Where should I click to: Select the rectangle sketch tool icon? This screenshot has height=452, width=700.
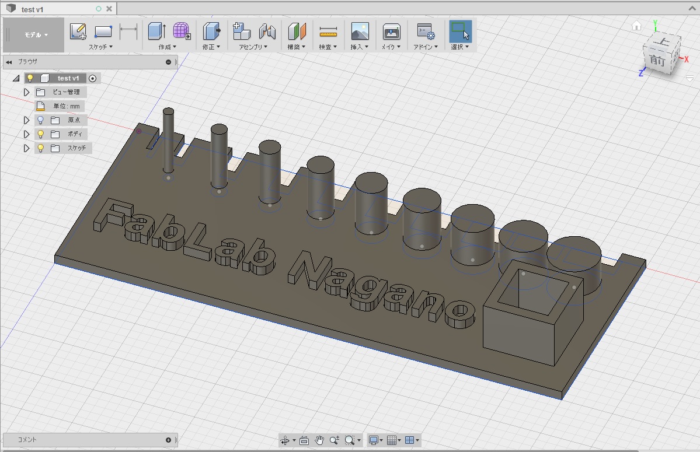tap(103, 31)
